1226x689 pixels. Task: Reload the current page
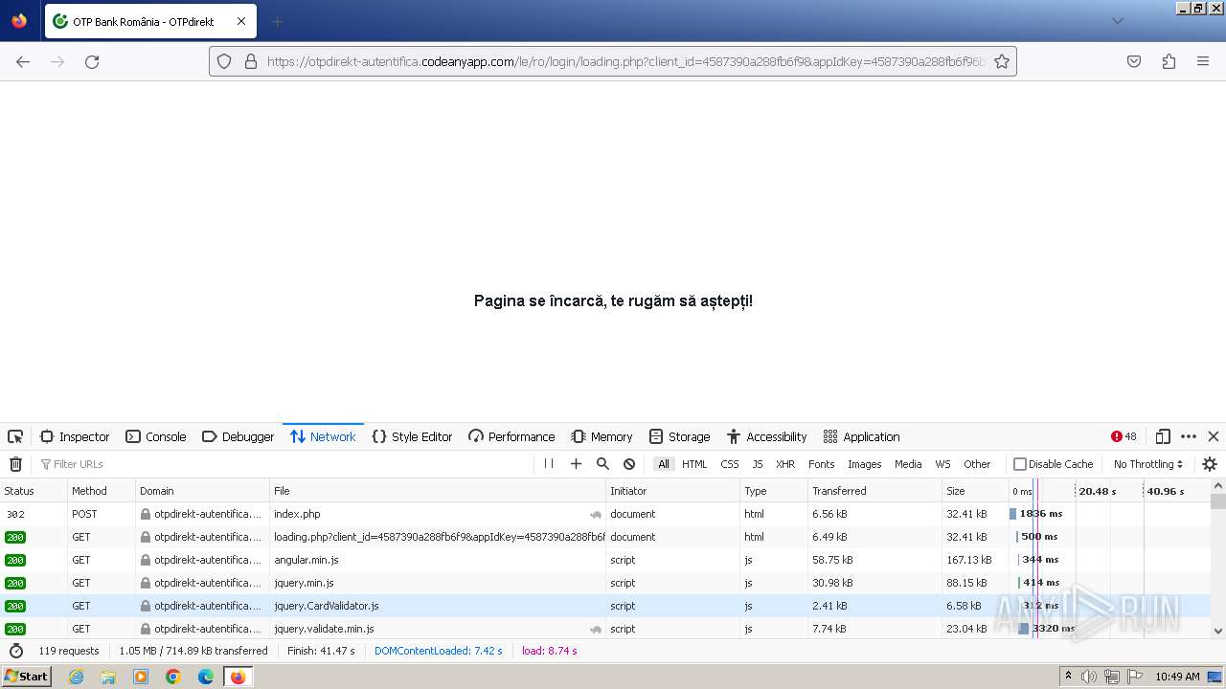pos(92,61)
